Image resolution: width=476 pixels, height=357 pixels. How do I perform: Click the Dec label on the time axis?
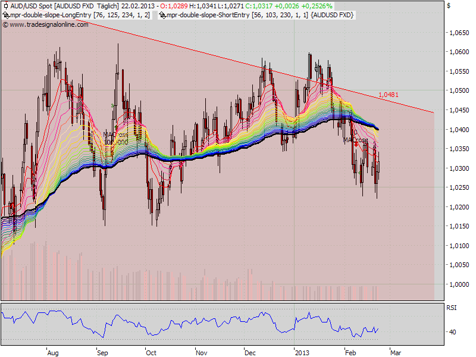tap(250, 352)
